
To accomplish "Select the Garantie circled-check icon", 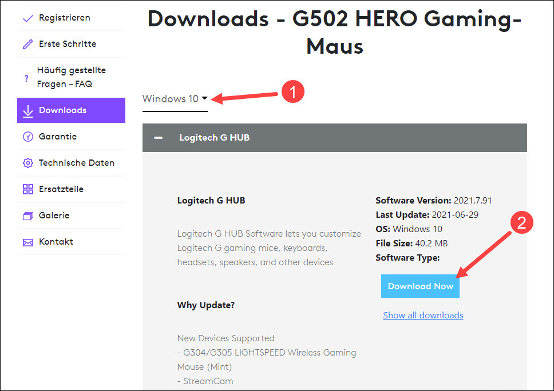I will (x=27, y=136).
